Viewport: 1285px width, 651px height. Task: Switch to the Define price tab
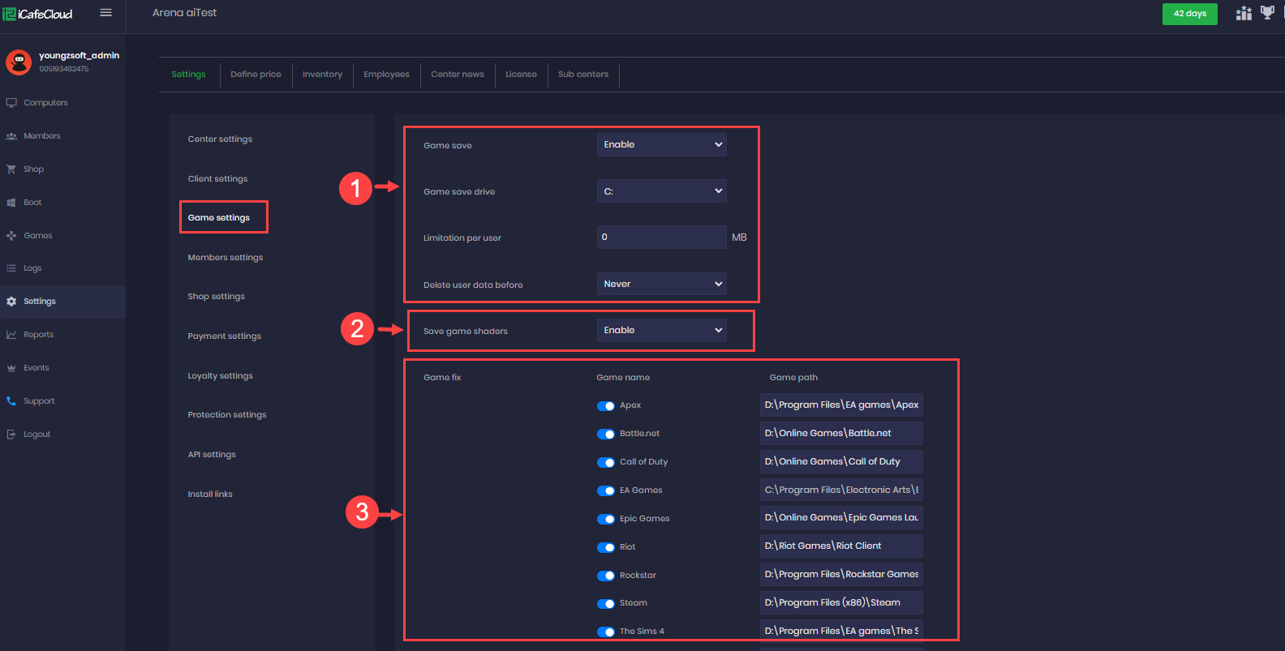(256, 75)
